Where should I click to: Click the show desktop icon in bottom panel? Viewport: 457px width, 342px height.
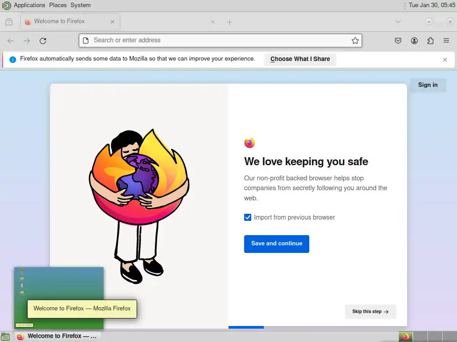tap(5, 337)
